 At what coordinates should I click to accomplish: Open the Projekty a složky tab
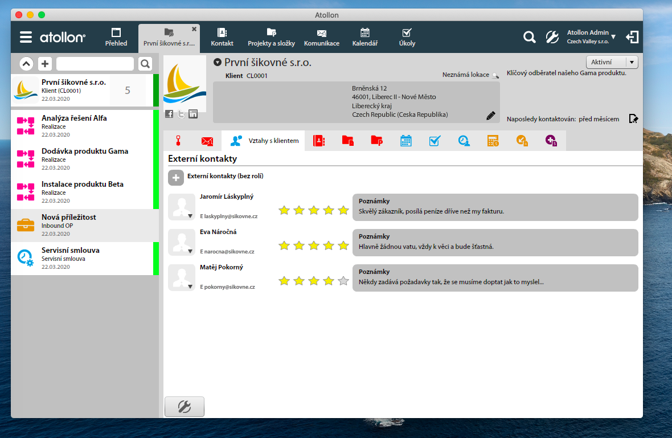click(271, 37)
